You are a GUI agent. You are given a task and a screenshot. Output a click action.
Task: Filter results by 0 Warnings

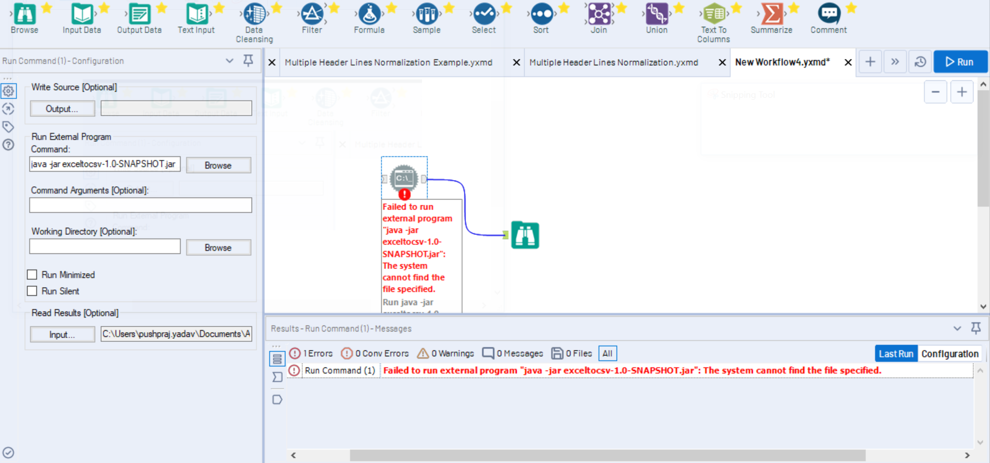445,353
